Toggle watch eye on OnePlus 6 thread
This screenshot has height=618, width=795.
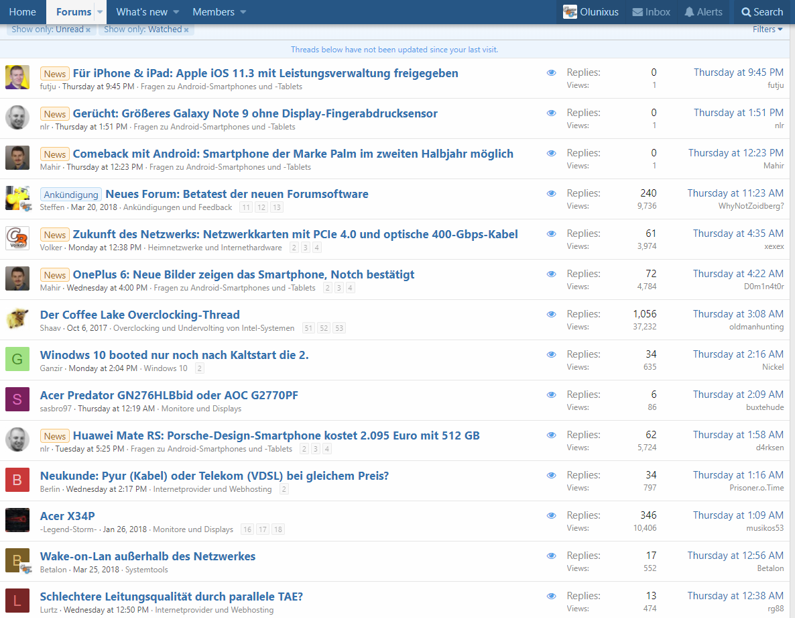[552, 274]
